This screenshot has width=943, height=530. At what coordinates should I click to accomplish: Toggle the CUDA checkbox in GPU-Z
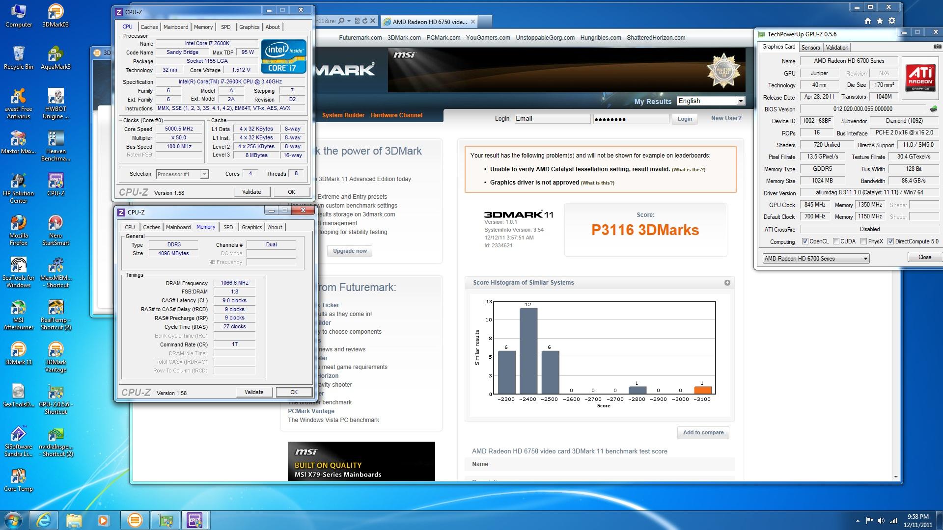pos(836,241)
